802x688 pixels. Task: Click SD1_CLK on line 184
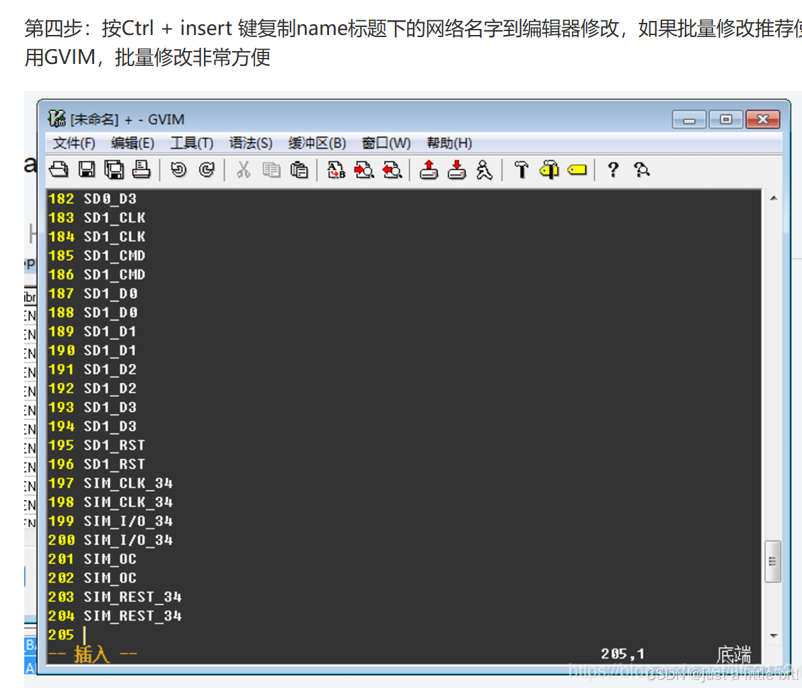pyautogui.click(x=114, y=236)
